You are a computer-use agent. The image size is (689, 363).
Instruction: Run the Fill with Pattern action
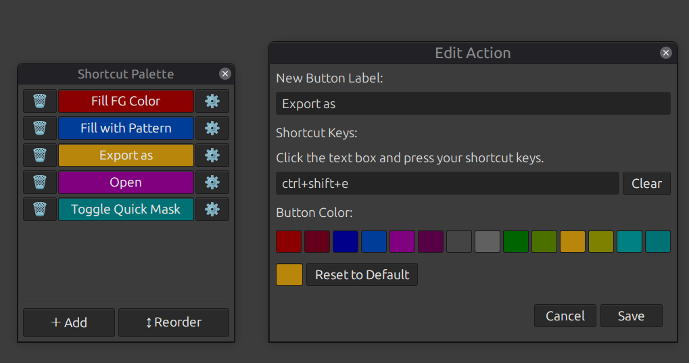click(126, 128)
